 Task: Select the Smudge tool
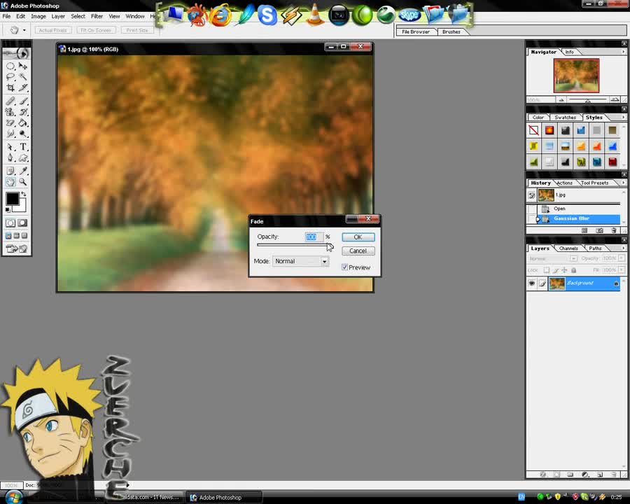point(10,134)
